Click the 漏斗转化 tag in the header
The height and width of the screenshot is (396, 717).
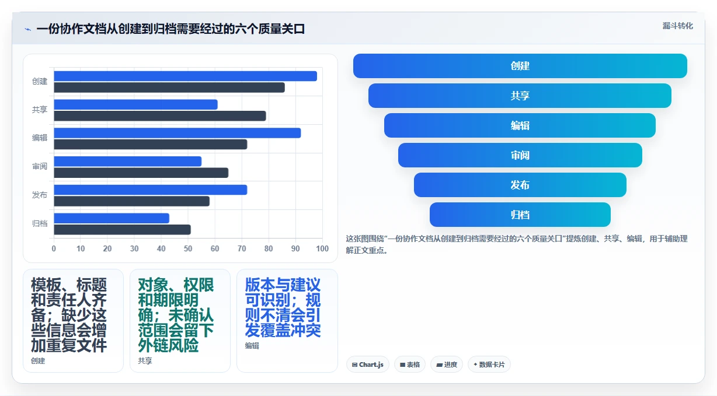coord(677,26)
